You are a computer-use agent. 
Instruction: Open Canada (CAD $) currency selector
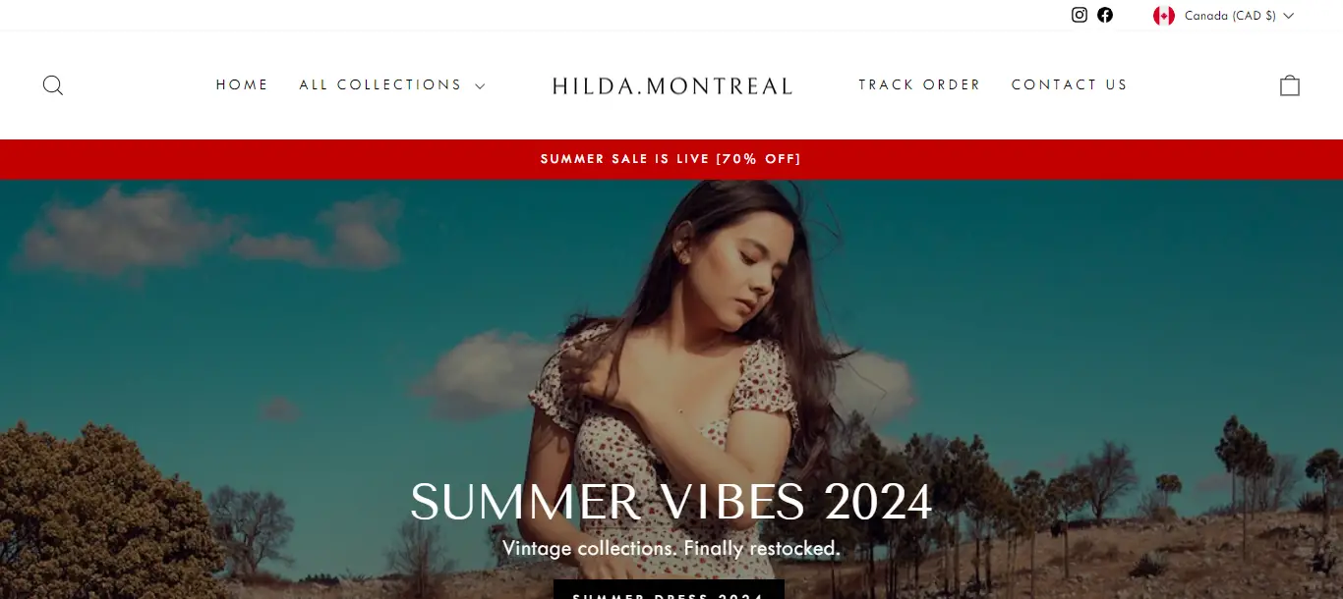(x=1224, y=16)
